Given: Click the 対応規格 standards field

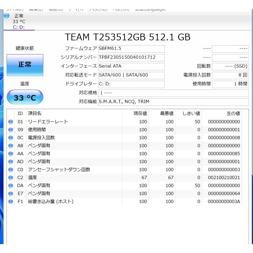Looking at the screenshot, I should (x=173, y=93).
